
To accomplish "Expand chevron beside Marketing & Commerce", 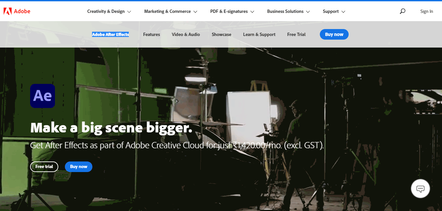I will coord(195,12).
